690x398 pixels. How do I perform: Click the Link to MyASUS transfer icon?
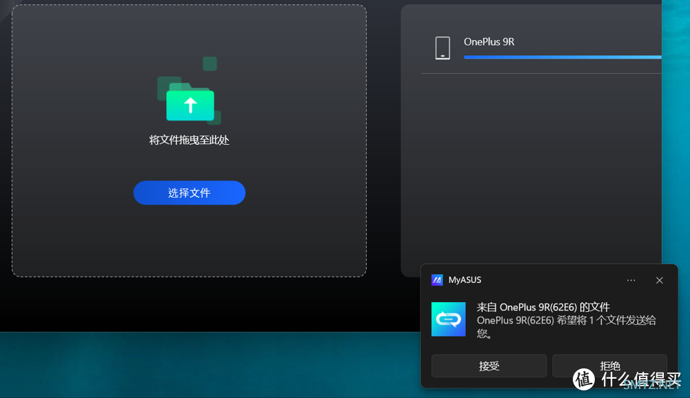449,319
